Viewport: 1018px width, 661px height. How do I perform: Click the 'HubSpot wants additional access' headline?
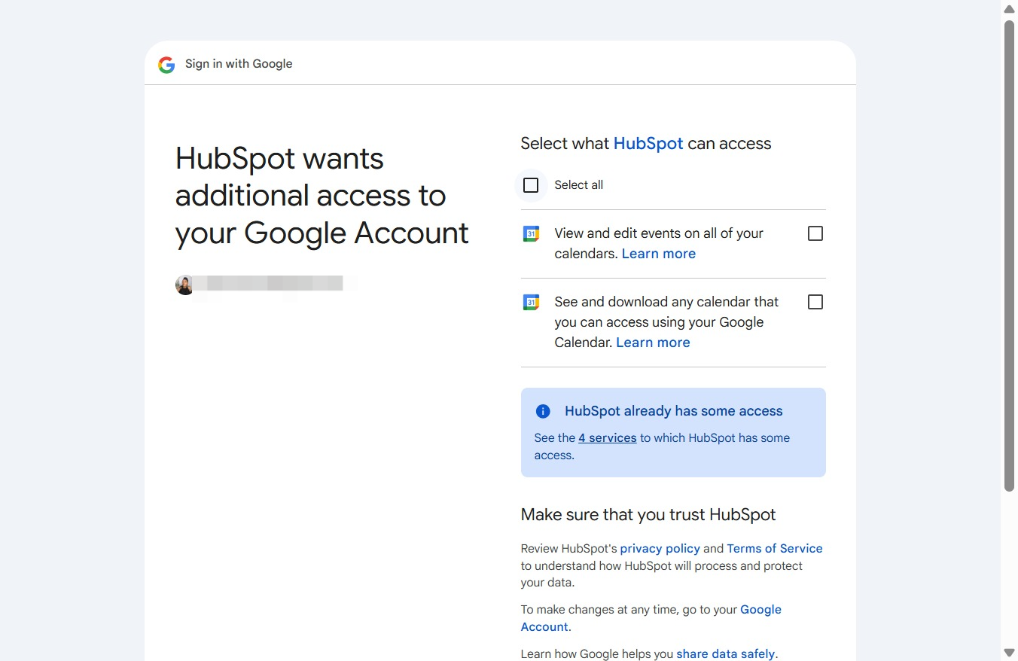[322, 196]
